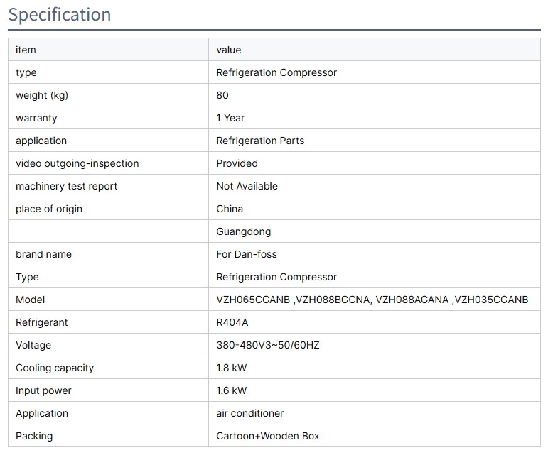
Task: Select the 'Provided' value cell
Action: [x=237, y=163]
